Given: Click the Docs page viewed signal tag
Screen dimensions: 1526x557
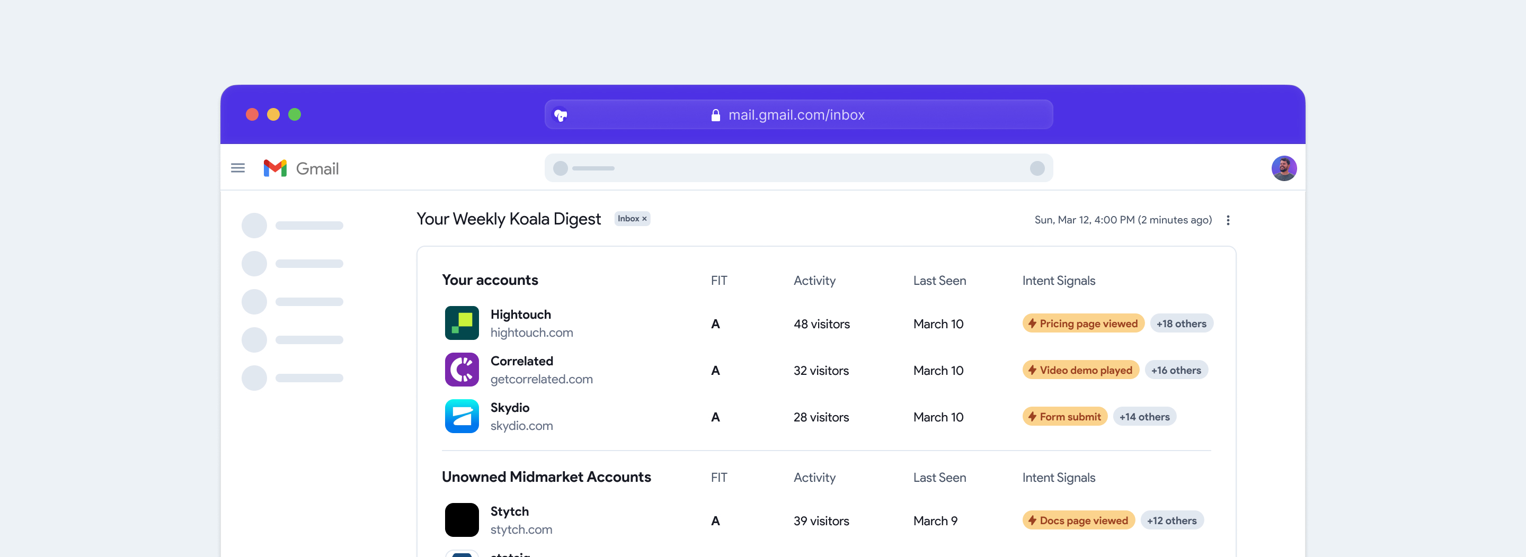Looking at the screenshot, I should click(1078, 521).
